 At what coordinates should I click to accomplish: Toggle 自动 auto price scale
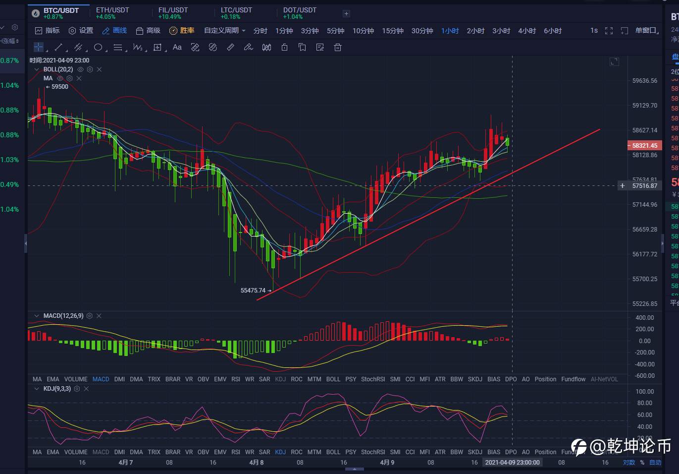tap(655, 463)
